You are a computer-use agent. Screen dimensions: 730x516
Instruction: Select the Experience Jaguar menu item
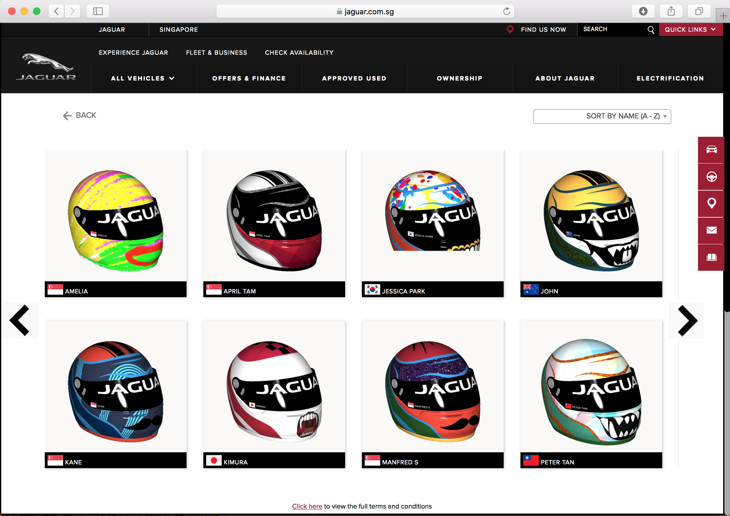click(x=133, y=53)
